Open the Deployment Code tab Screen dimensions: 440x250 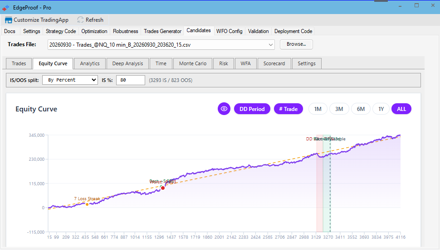click(293, 31)
